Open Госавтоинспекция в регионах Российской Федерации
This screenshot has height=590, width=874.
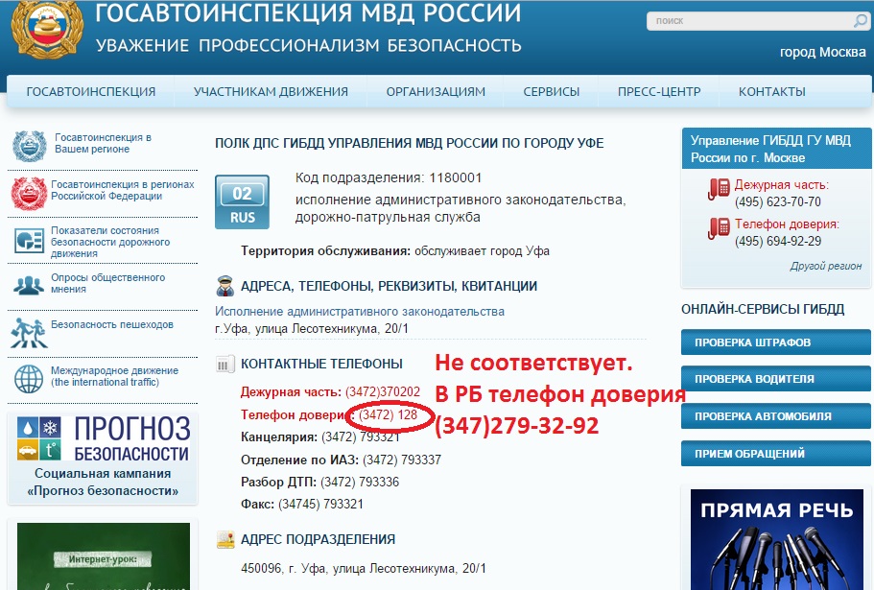pos(123,190)
